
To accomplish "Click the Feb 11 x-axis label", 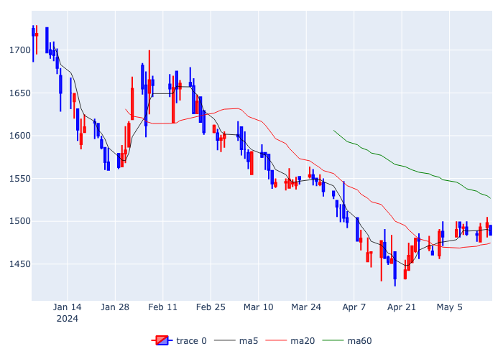I will pos(162,307).
